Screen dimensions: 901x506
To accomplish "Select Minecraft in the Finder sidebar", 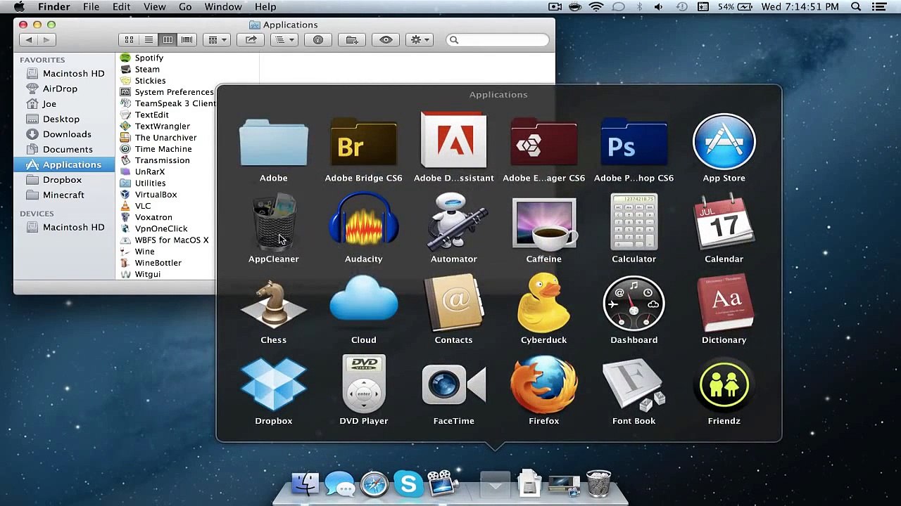I will (x=64, y=195).
